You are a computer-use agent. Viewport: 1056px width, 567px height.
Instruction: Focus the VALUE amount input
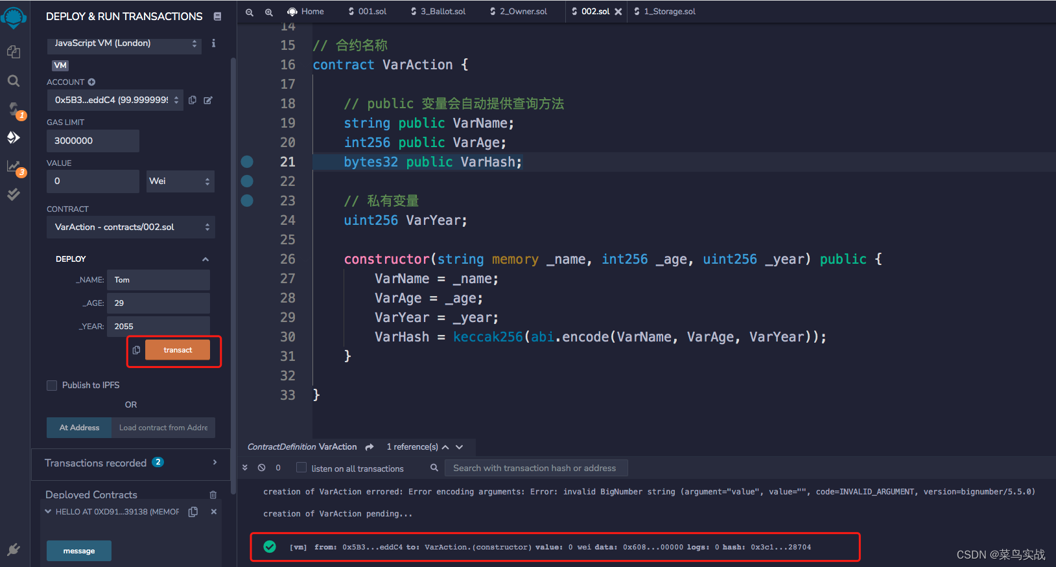click(93, 181)
